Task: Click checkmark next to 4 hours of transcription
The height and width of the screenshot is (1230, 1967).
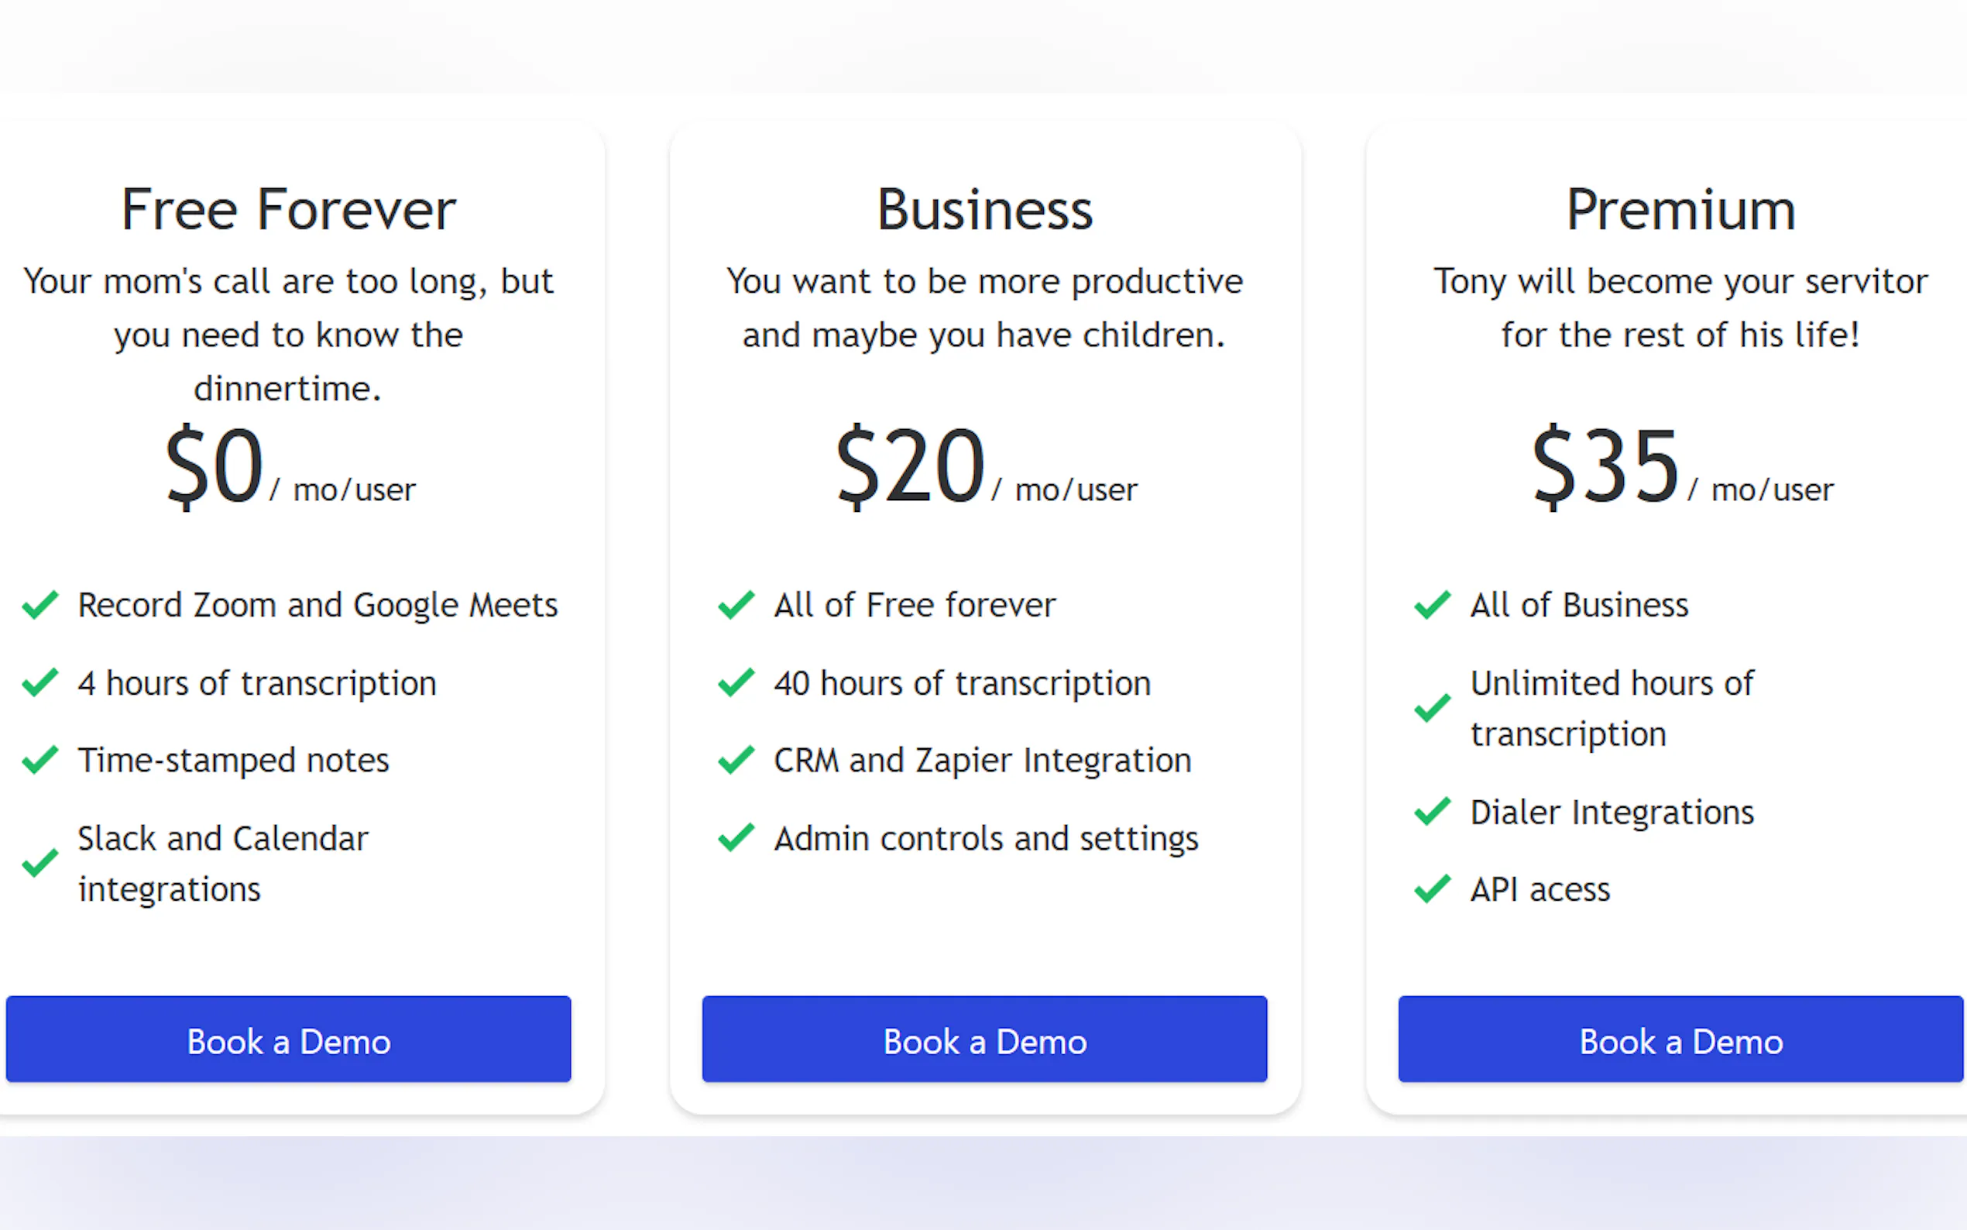Action: point(39,682)
